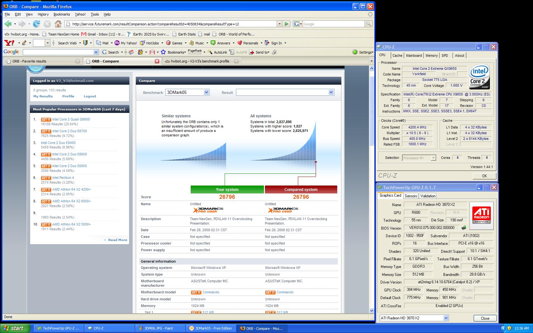533x333 pixels.
Task: Open Google toolbar Bookmarks star
Action: pyautogui.click(x=173, y=52)
